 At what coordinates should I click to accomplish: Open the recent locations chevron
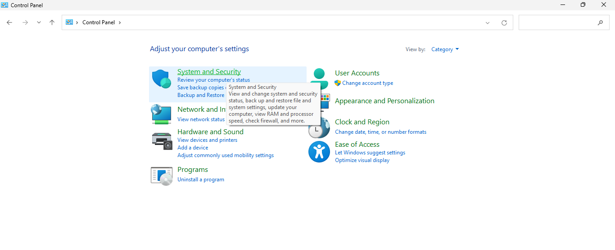(39, 22)
